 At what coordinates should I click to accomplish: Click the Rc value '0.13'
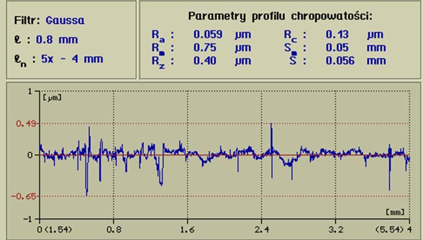337,34
